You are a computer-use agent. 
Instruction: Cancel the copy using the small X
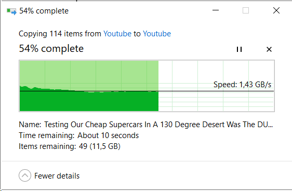click(x=269, y=49)
